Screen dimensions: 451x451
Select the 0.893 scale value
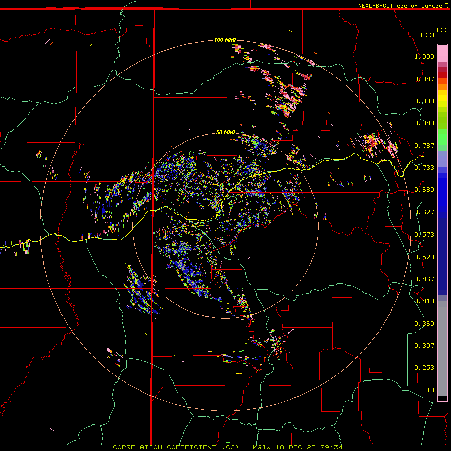click(424, 101)
